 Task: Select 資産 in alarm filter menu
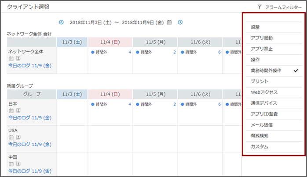pos(255,27)
